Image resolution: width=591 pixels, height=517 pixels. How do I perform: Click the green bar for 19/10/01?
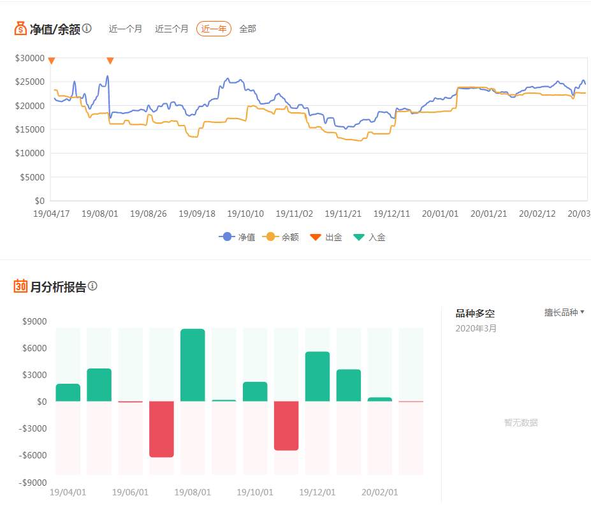[x=255, y=391]
